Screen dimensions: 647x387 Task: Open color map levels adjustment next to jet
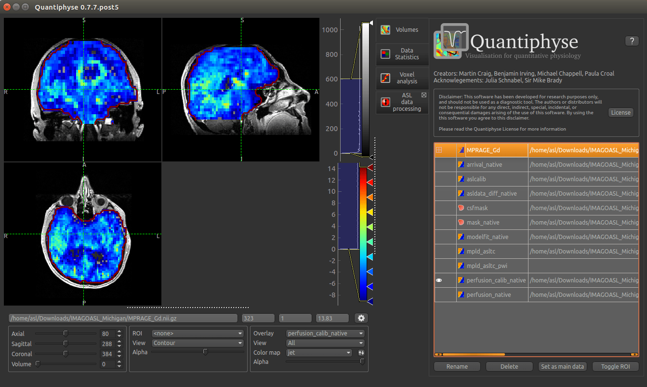click(x=360, y=352)
